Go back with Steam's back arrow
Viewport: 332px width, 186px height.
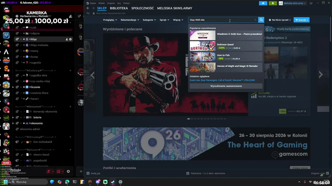(x=88, y=8)
